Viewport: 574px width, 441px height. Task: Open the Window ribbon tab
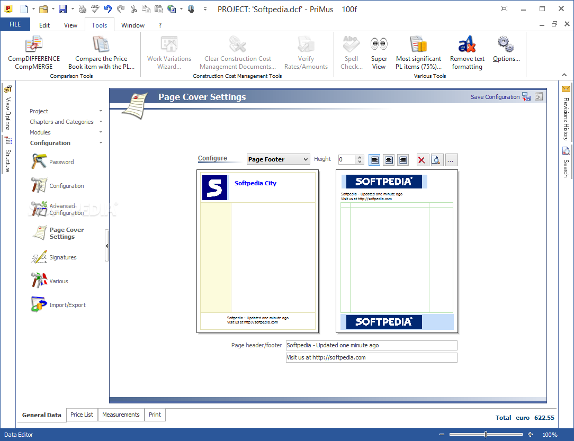132,25
